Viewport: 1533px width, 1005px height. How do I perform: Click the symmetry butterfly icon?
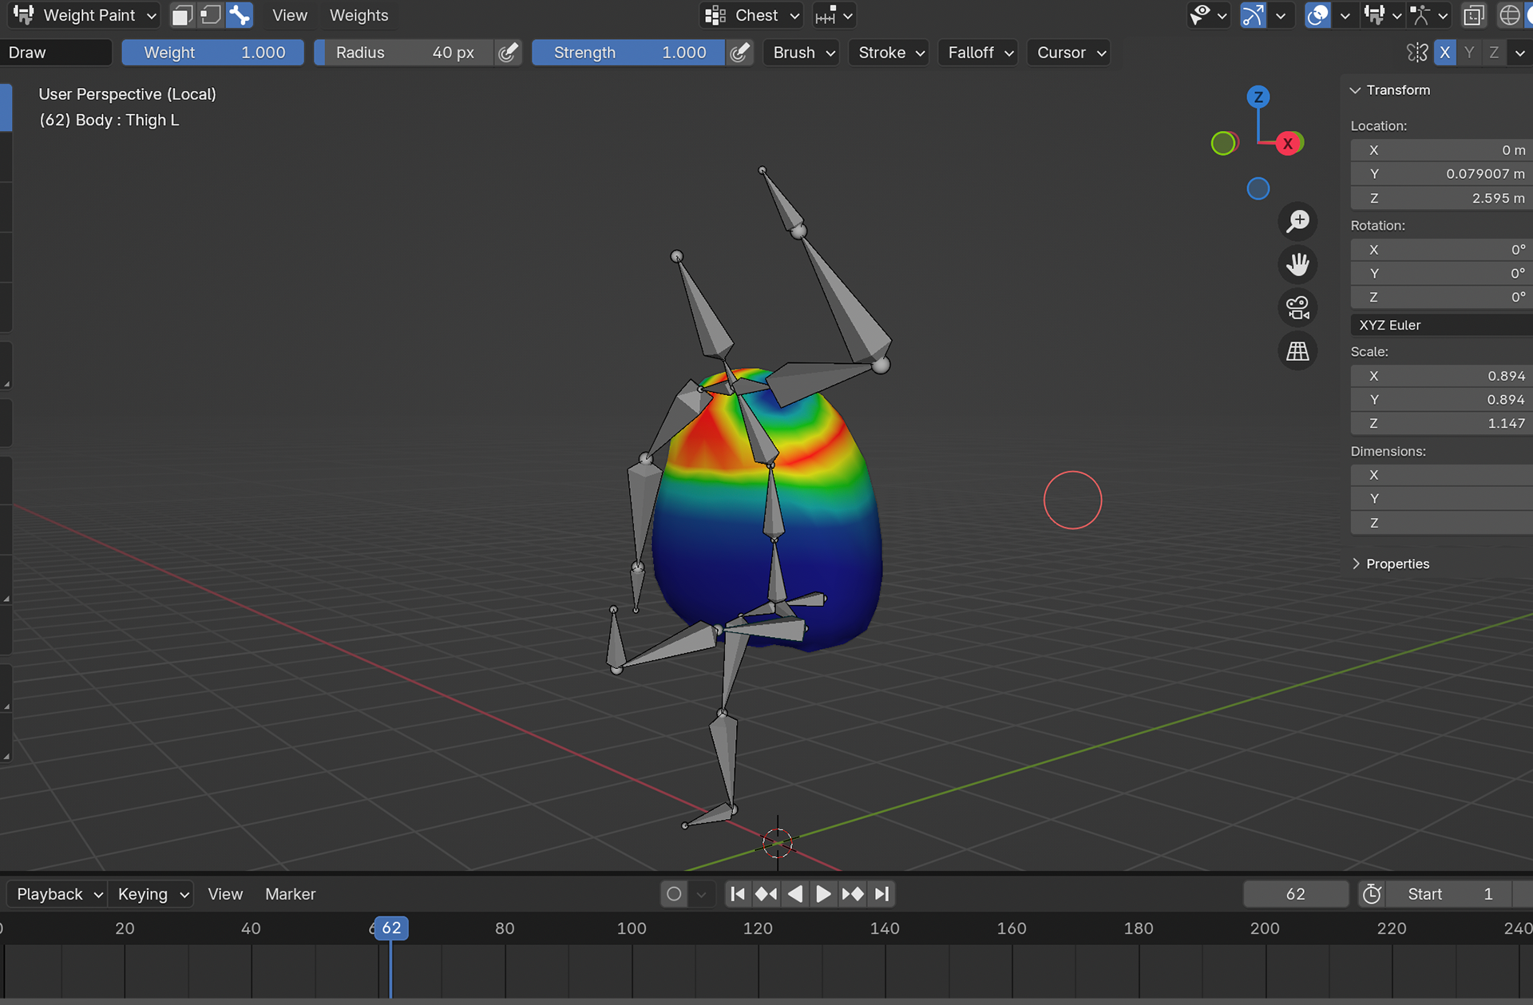(1417, 53)
